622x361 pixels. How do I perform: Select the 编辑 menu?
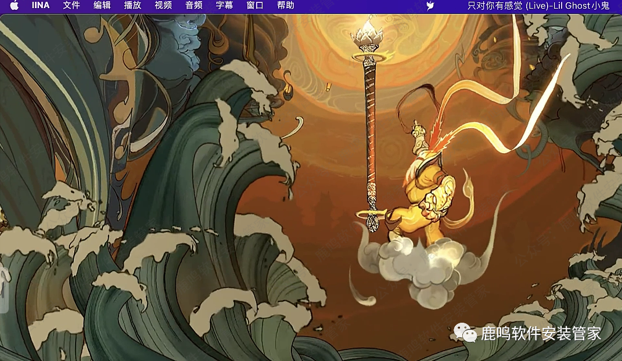(102, 6)
